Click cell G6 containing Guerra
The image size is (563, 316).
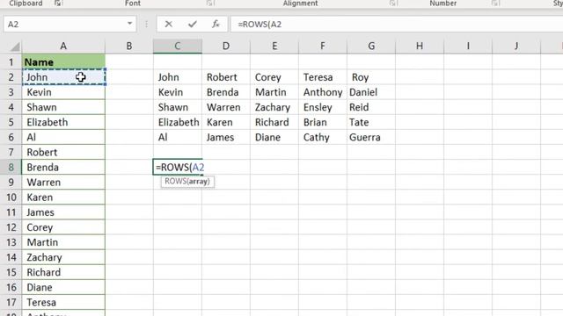(371, 137)
